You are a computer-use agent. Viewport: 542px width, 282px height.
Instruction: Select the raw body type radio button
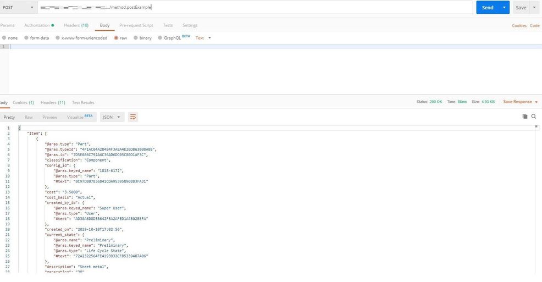point(117,38)
